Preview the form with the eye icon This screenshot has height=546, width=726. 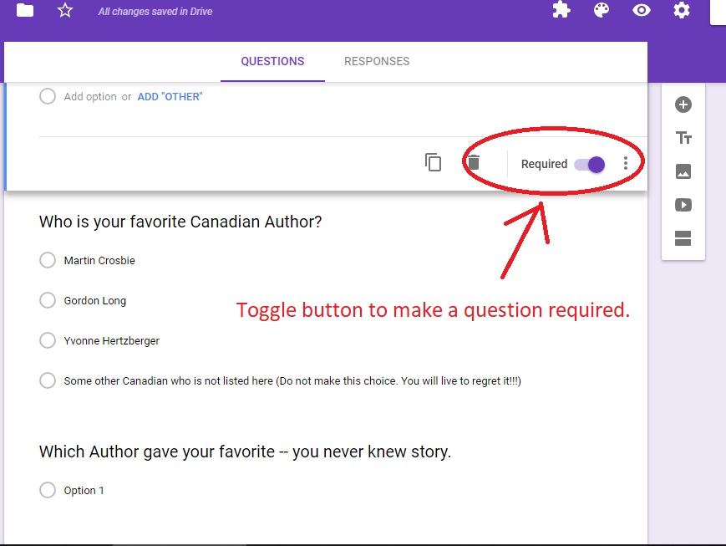(642, 10)
